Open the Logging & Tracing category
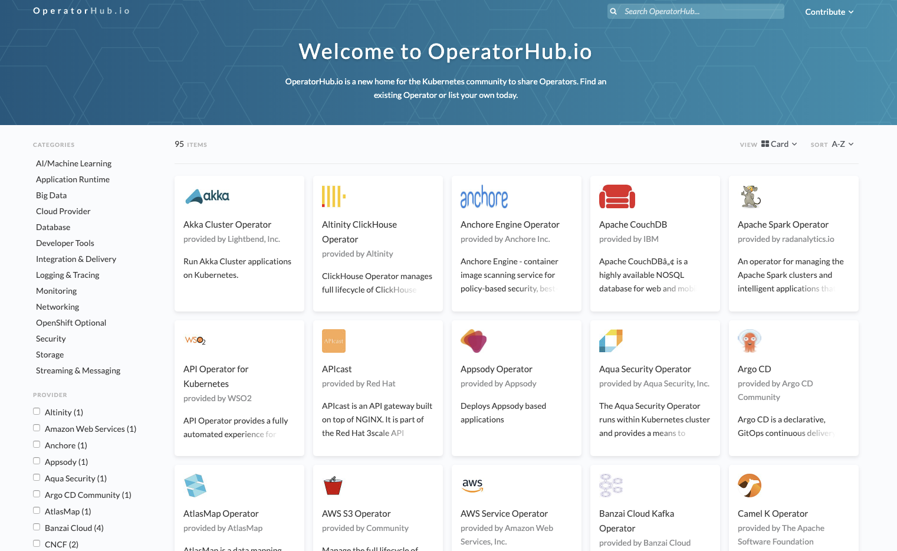This screenshot has height=551, width=897. click(68, 275)
